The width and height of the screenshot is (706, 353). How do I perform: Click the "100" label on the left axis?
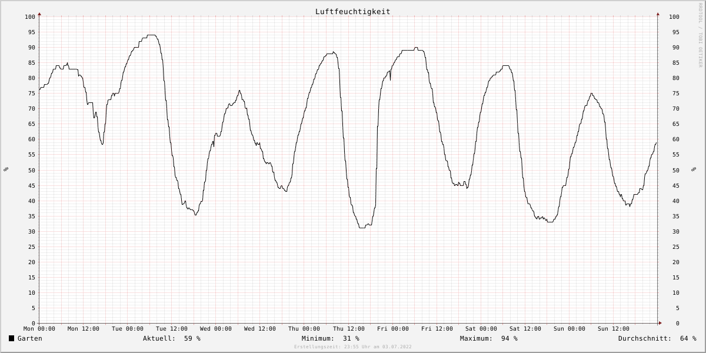tap(31, 16)
